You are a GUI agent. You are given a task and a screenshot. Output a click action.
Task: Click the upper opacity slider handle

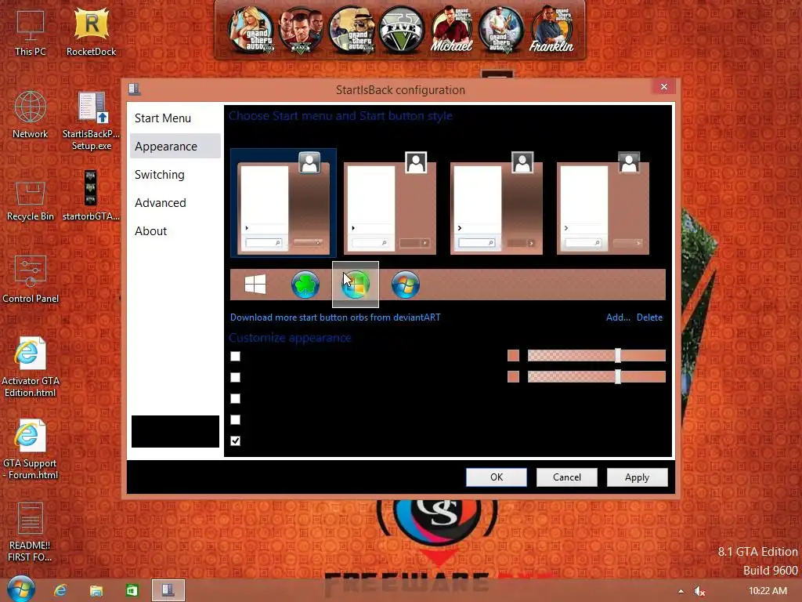(x=618, y=355)
